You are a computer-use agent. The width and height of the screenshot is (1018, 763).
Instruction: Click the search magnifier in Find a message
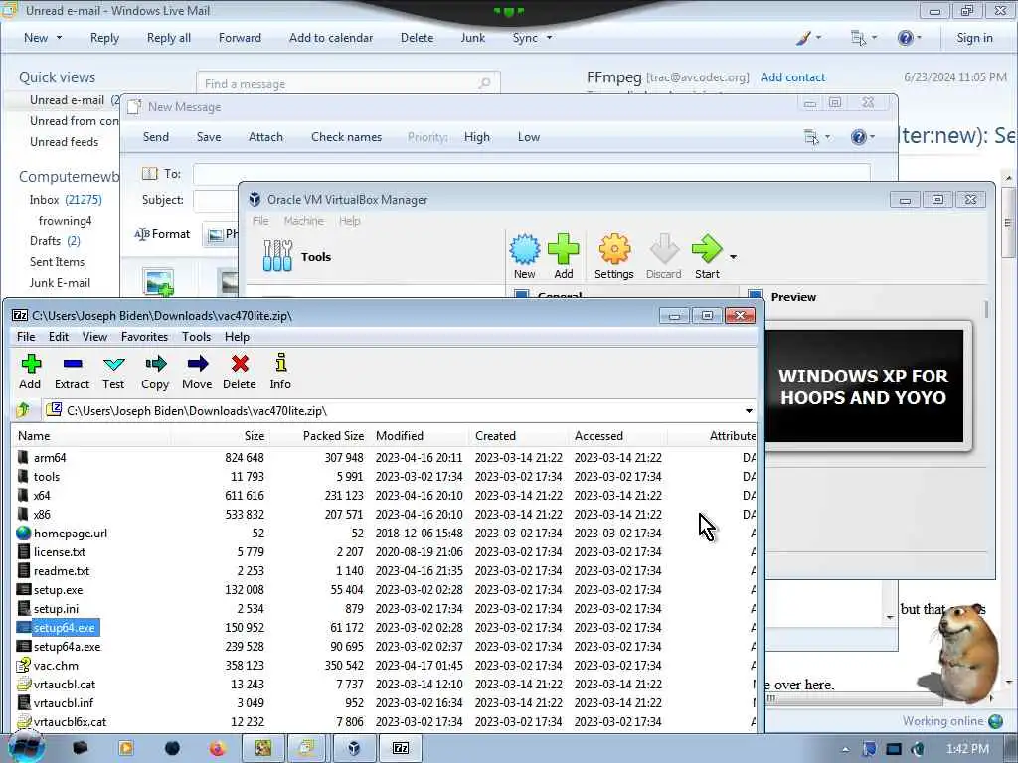click(484, 83)
